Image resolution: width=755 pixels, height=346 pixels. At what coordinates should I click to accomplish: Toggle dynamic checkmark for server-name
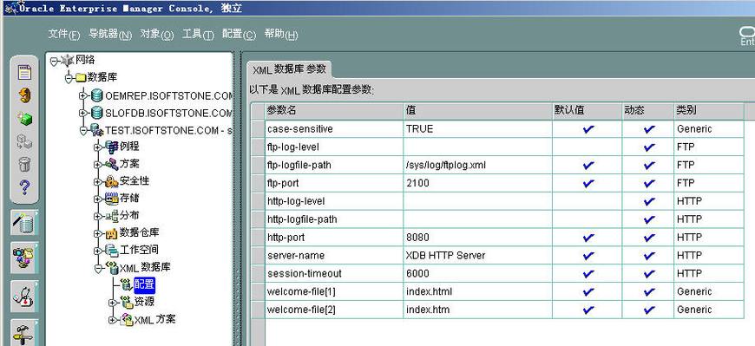pyautogui.click(x=649, y=256)
